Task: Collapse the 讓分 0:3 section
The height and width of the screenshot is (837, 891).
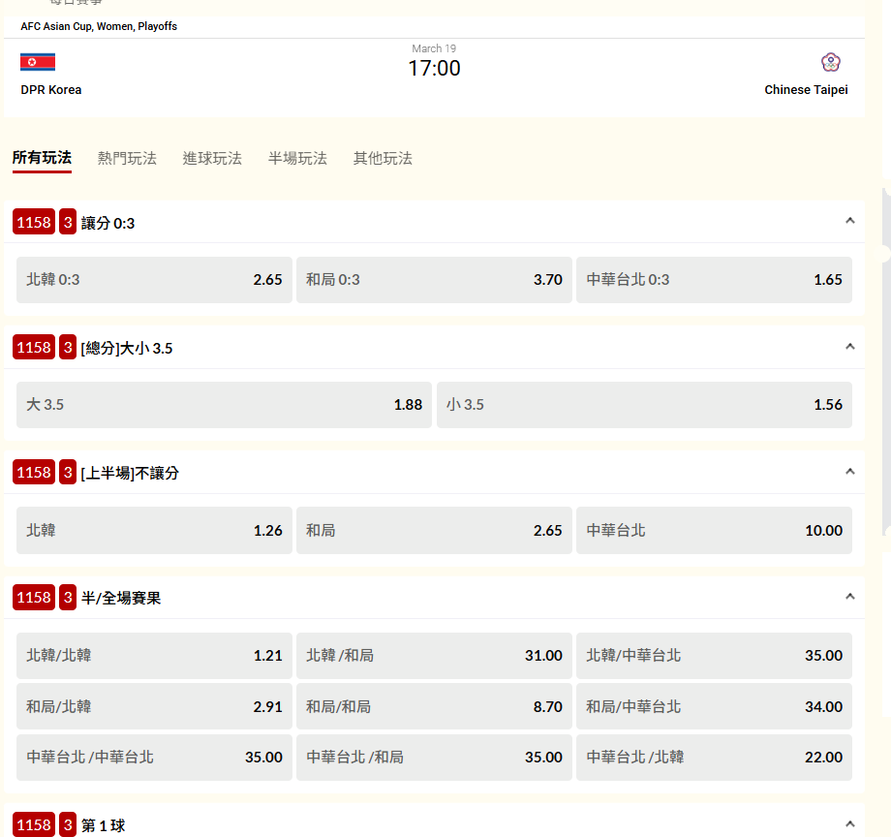Action: tap(849, 221)
